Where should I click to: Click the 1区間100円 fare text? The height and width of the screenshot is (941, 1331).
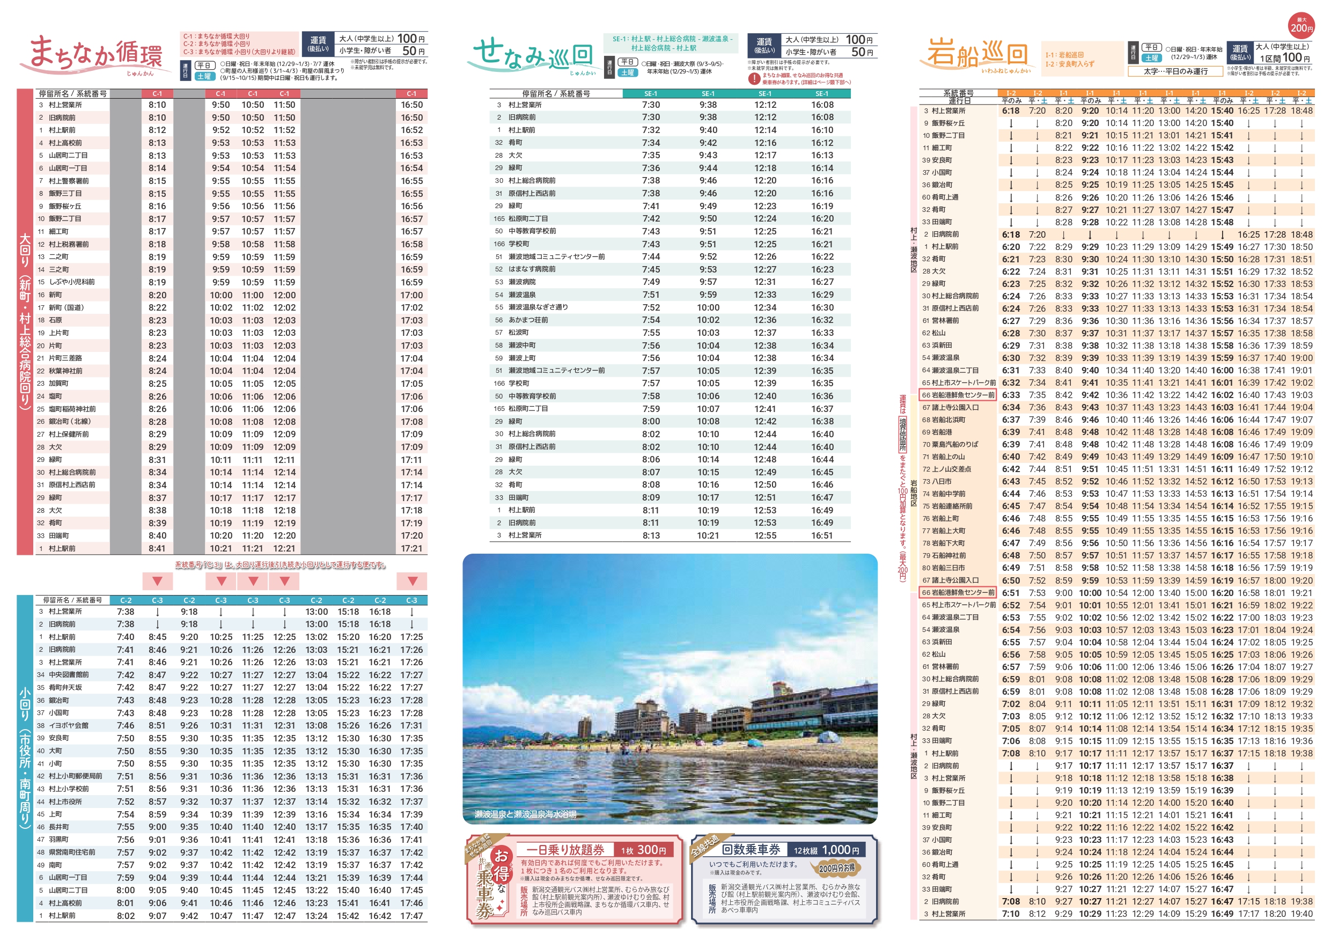tap(1285, 58)
